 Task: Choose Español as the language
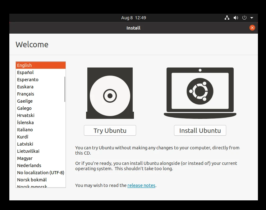click(x=25, y=72)
